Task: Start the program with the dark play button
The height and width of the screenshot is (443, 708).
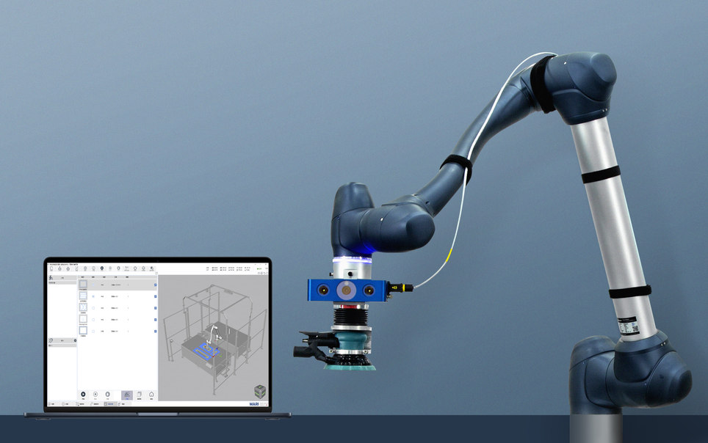Action: pyautogui.click(x=83, y=395)
